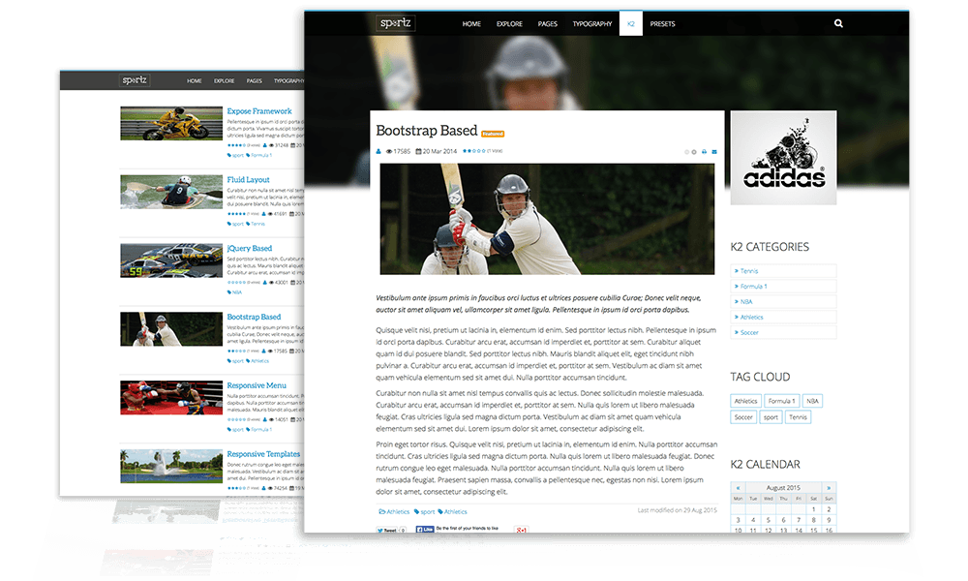Open the search icon in the front page header

tap(838, 23)
